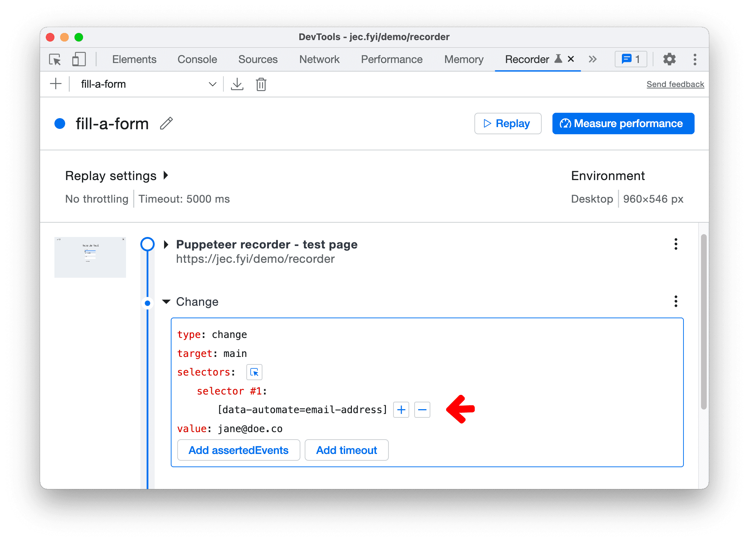Click Add assertedEvents button
The image size is (749, 542).
click(238, 450)
